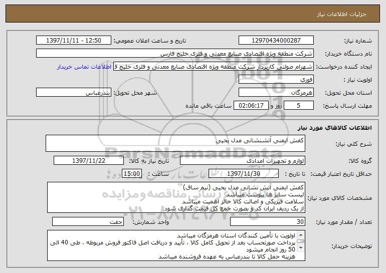The image size is (386, 273).
Task: Click the buyer organization name field
Action: [175, 53]
